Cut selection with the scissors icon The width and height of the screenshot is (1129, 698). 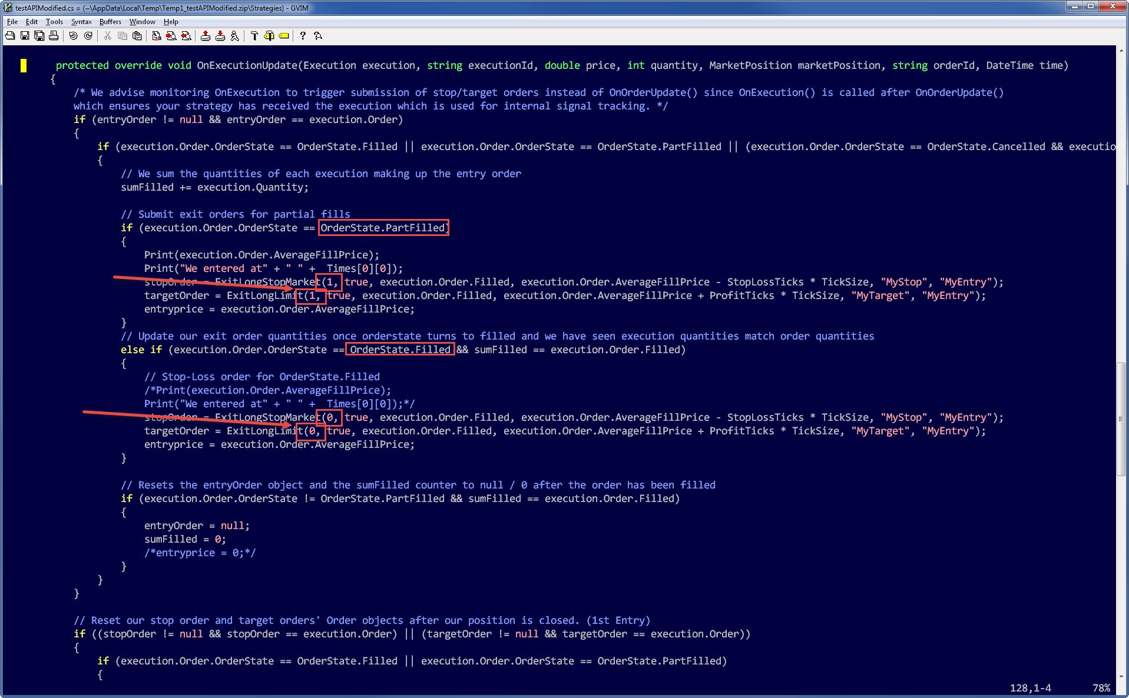point(107,36)
